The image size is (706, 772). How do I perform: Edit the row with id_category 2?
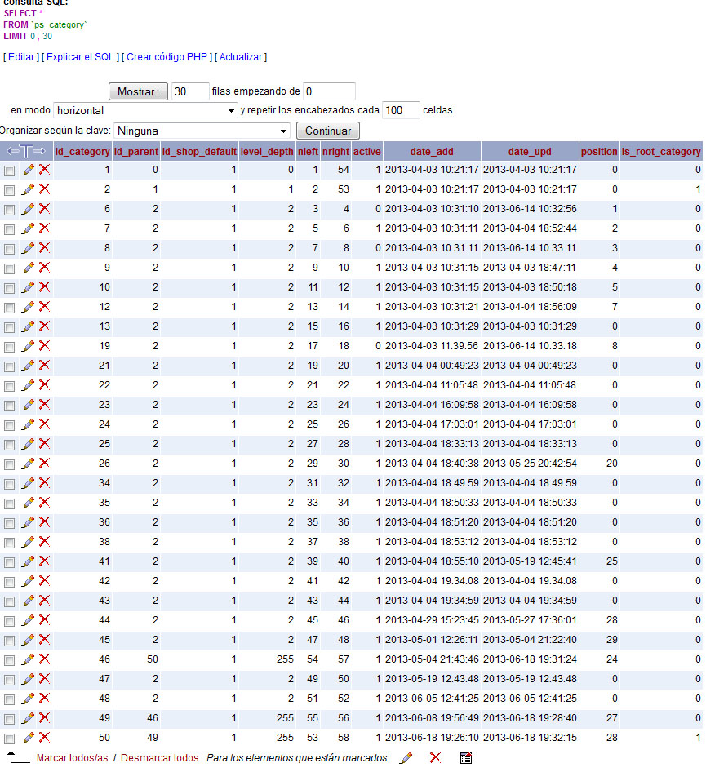28,189
